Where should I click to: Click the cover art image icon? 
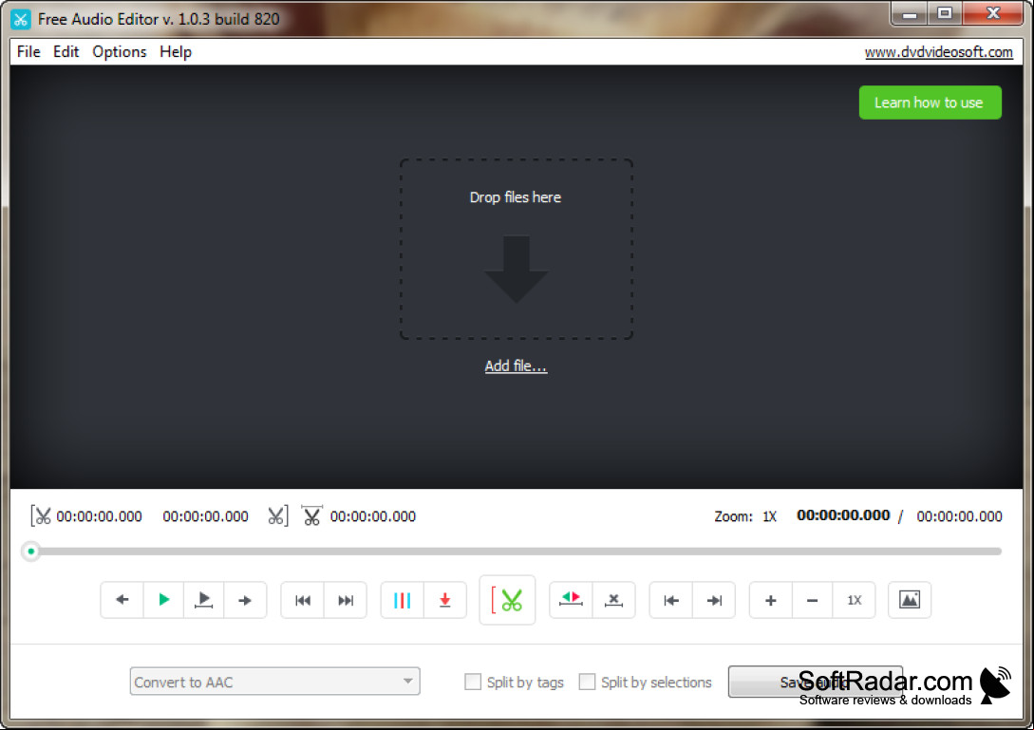[x=910, y=600]
